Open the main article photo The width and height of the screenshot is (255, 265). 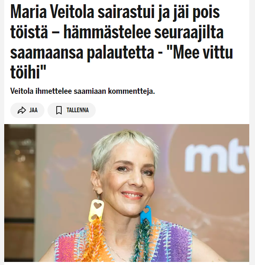tap(127, 193)
